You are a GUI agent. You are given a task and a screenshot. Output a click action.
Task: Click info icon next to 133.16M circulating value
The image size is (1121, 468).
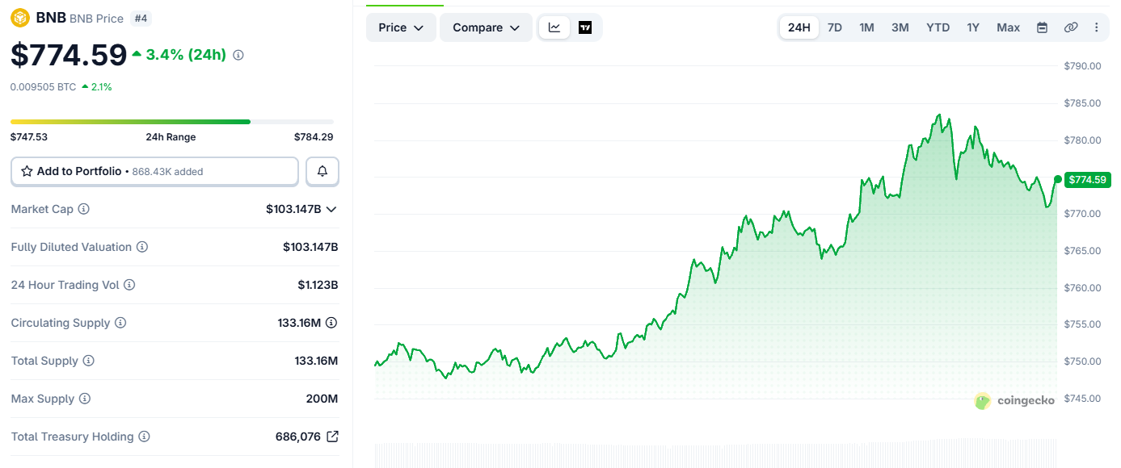click(x=331, y=323)
